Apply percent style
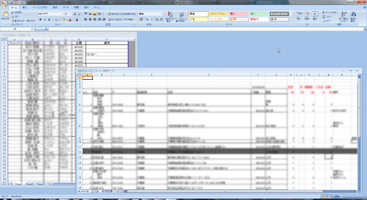Screen dimensions: 367x200 [147, 20]
